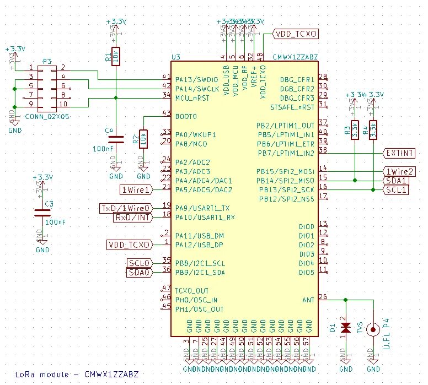Click the TxD/1Wire0 global label

coord(126,208)
